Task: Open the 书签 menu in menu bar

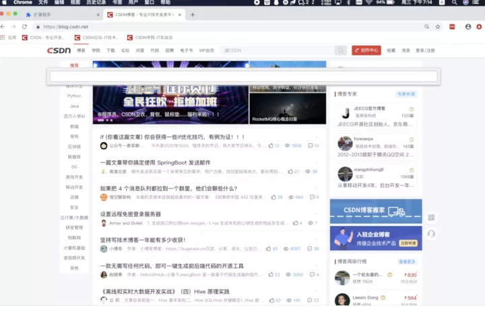Action: point(117,2)
